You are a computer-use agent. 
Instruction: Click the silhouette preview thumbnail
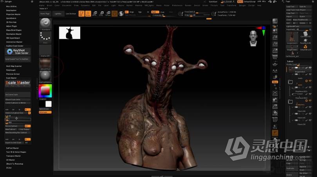(x=70, y=33)
